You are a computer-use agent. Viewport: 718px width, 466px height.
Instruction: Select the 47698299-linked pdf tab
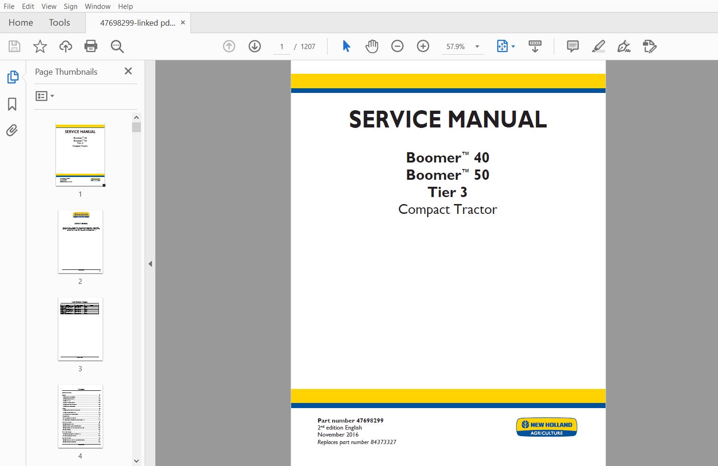click(138, 23)
